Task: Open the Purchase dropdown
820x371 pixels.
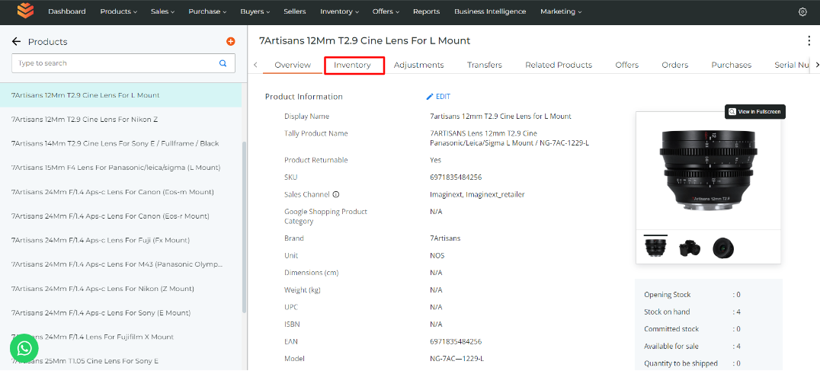Action: 207,11
